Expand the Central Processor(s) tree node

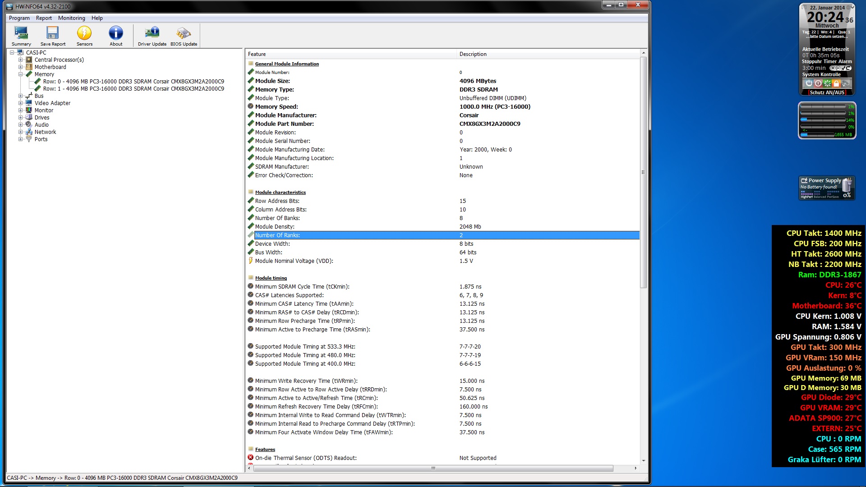20,60
